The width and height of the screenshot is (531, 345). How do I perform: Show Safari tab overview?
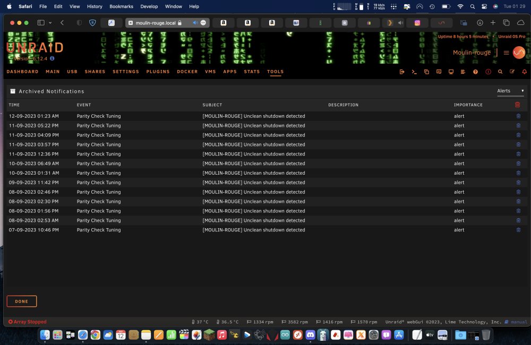506,23
